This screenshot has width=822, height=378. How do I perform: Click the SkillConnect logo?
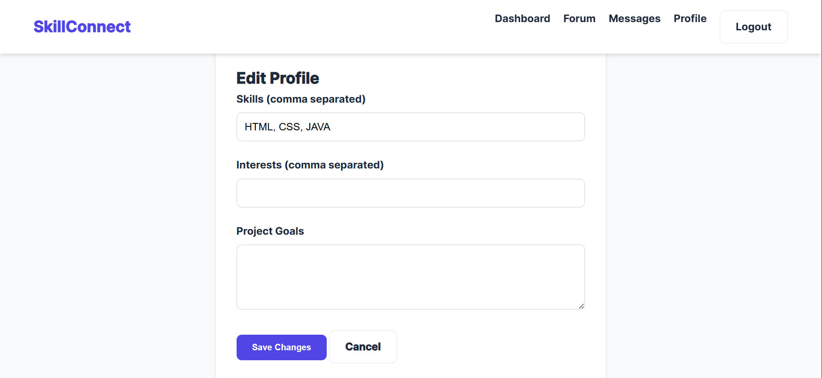pyautogui.click(x=82, y=27)
